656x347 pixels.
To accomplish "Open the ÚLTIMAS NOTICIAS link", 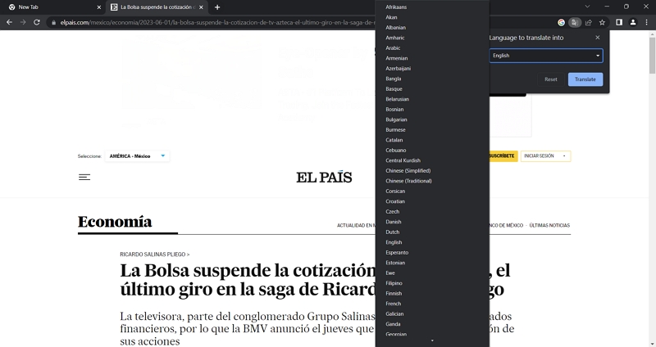I will [x=549, y=226].
